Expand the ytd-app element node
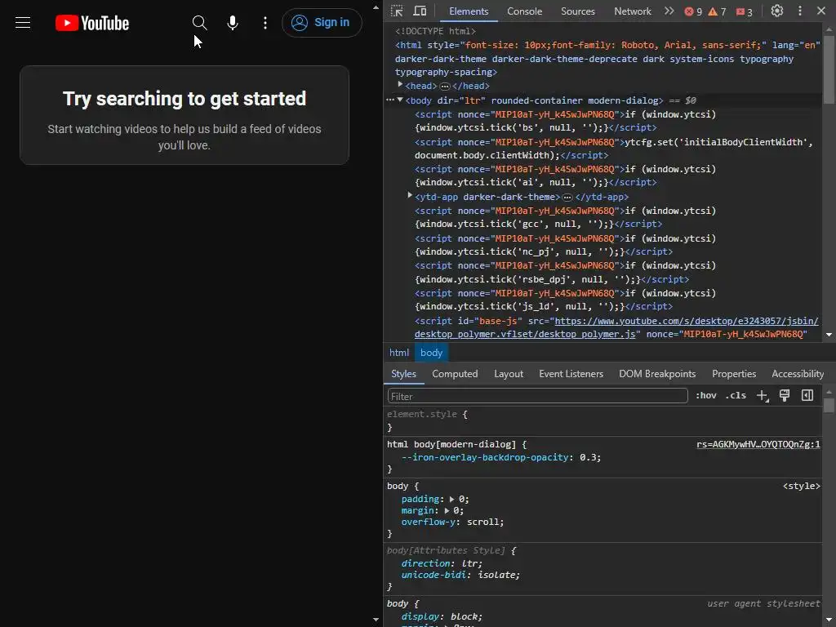The height and width of the screenshot is (627, 836). tap(410, 196)
